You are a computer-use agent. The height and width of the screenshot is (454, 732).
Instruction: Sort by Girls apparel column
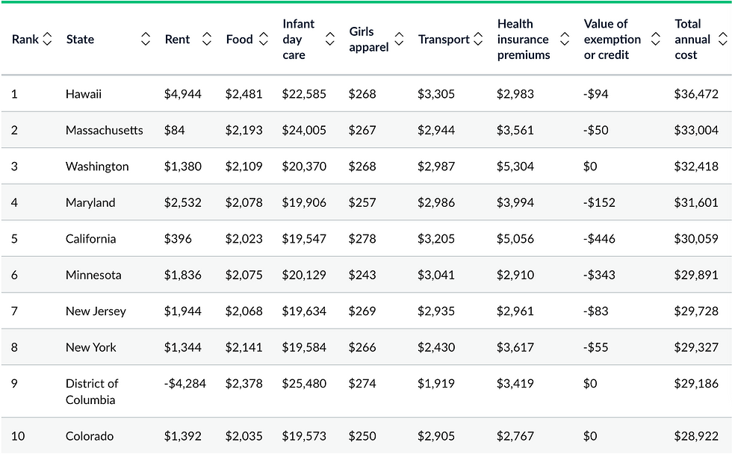(400, 39)
